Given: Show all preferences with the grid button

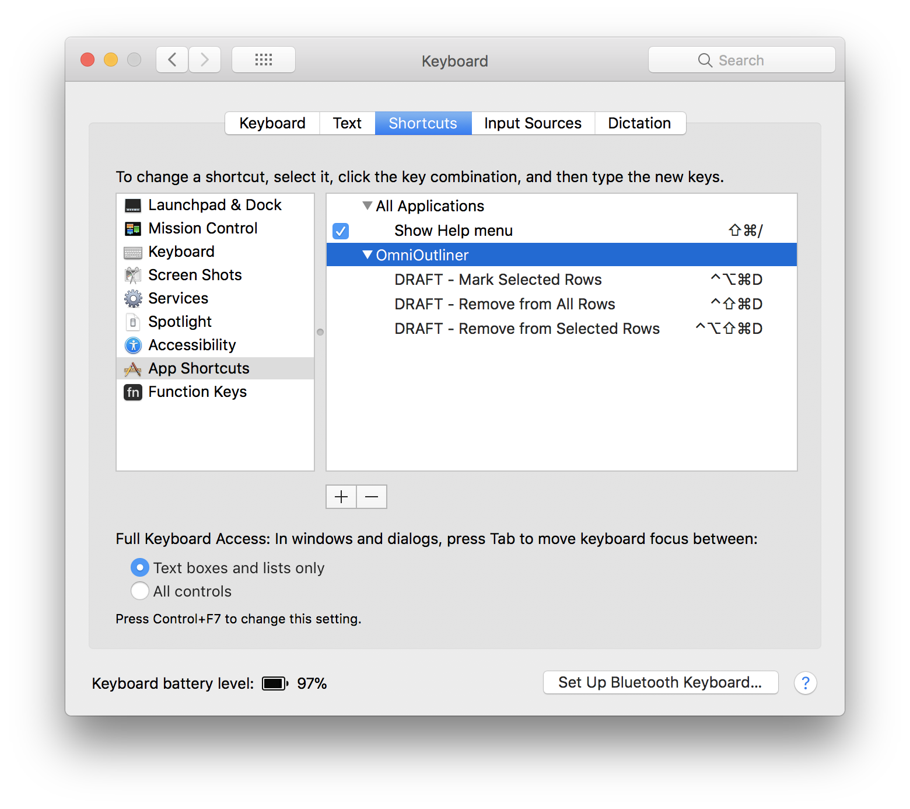Looking at the screenshot, I should point(264,60).
